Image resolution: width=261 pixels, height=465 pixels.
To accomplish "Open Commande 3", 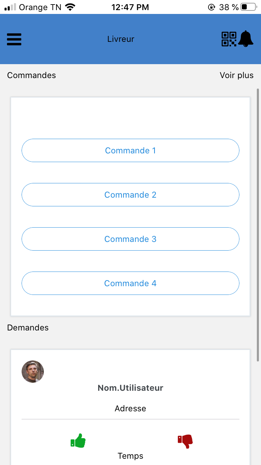I will coord(130,239).
